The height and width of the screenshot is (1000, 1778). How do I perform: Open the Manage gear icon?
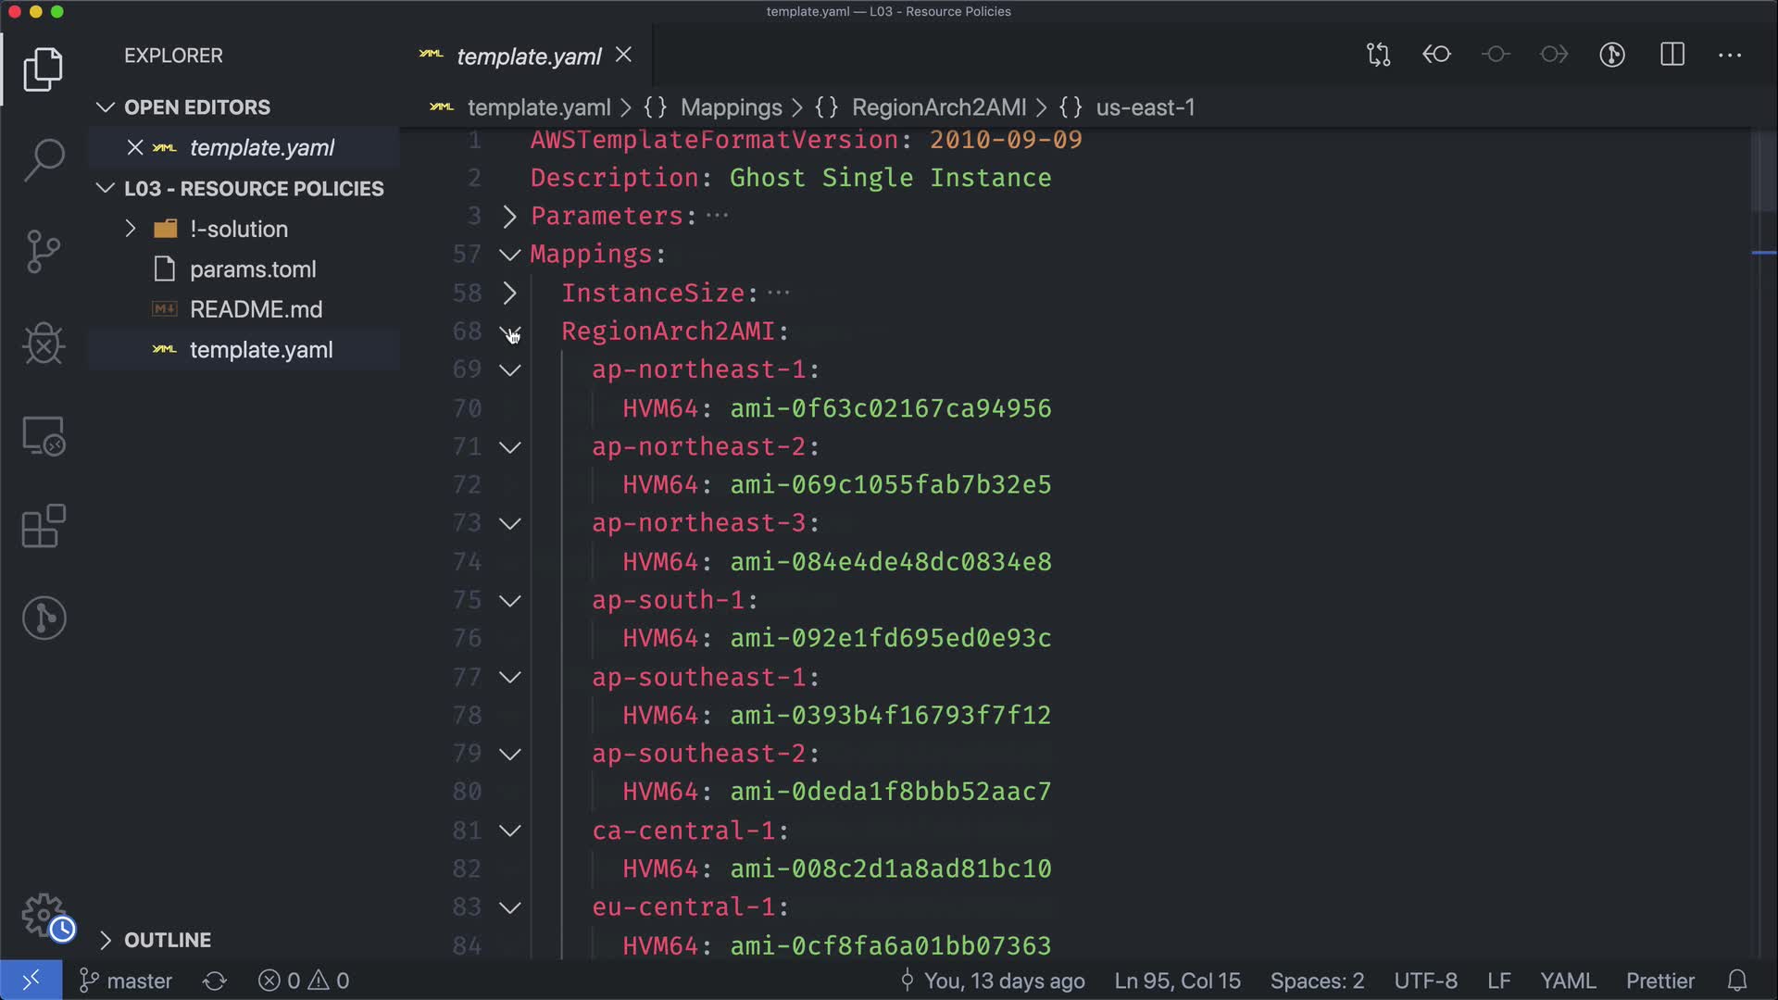[44, 915]
